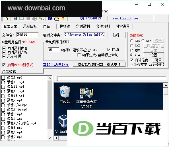Click 选择 button for temp folder

(x=116, y=35)
